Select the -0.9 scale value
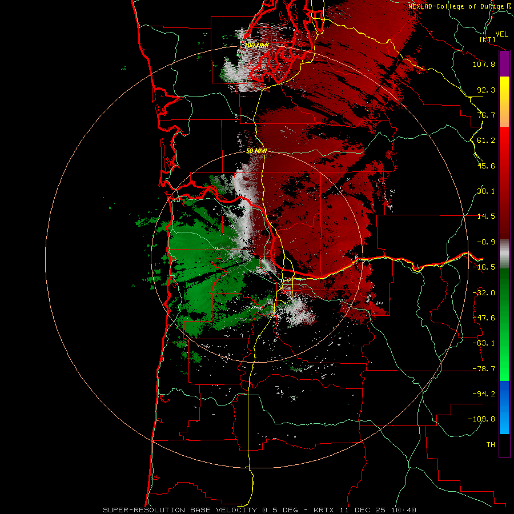 click(486, 242)
